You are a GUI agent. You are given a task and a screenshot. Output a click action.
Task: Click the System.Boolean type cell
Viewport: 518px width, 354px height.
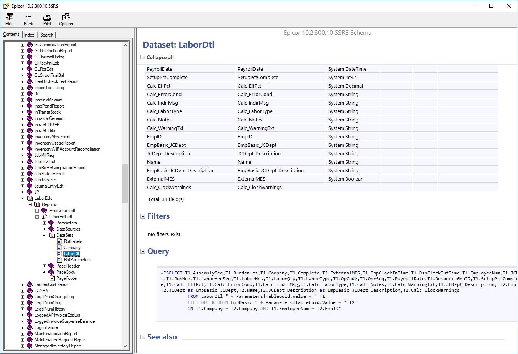click(353, 179)
